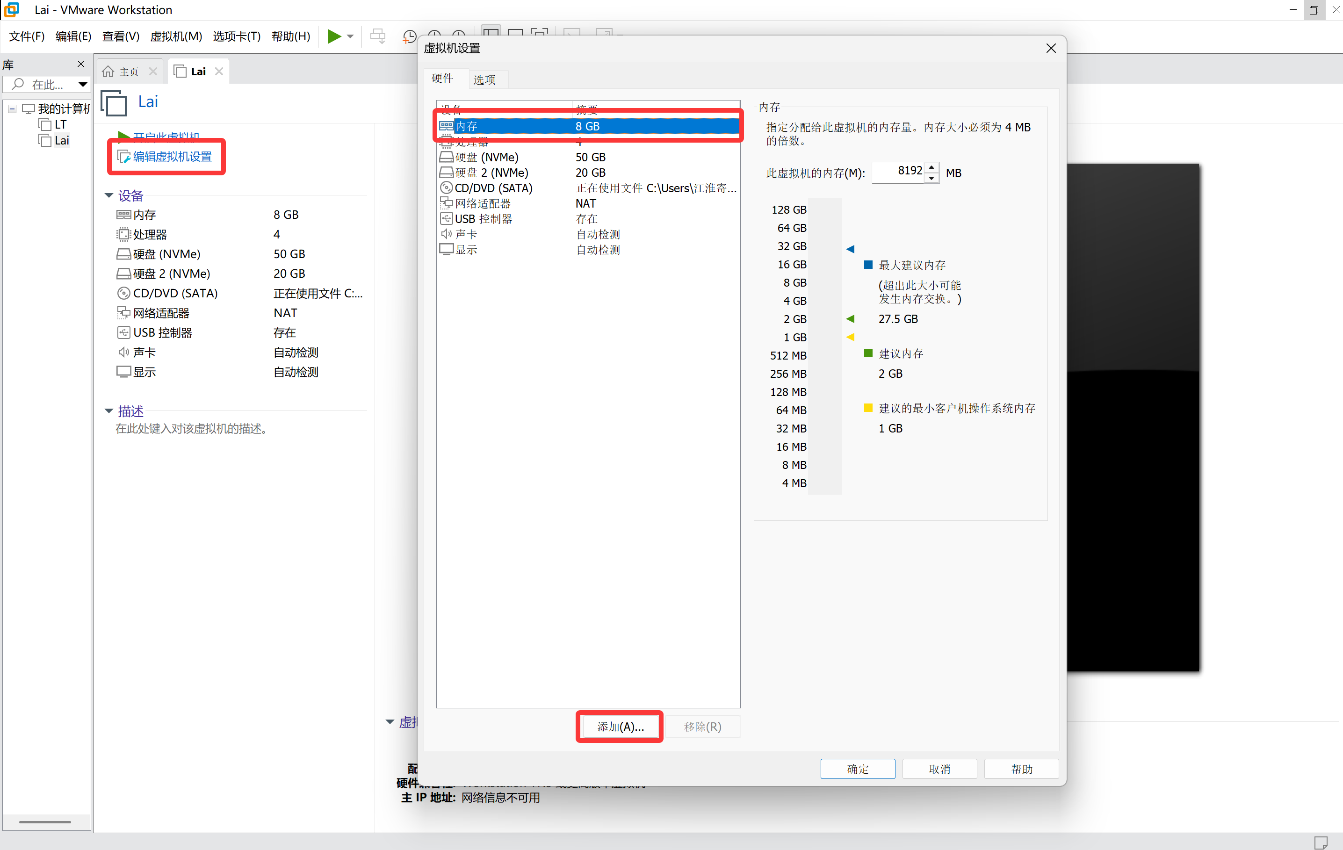1343x850 pixels.
Task: Close the library panel with its X
Action: (x=81, y=64)
